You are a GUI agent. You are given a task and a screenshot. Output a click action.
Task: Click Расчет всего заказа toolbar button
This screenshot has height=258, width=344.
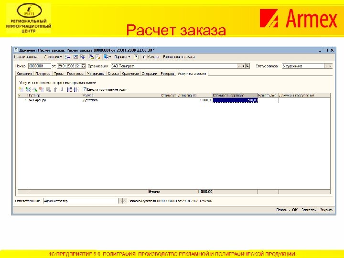point(179,57)
